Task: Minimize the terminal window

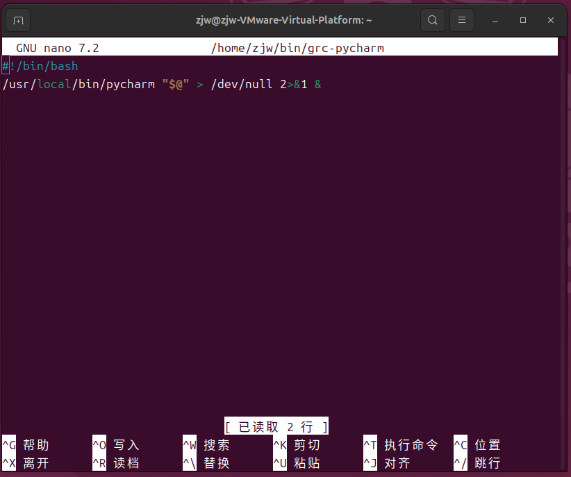Action: (x=495, y=20)
